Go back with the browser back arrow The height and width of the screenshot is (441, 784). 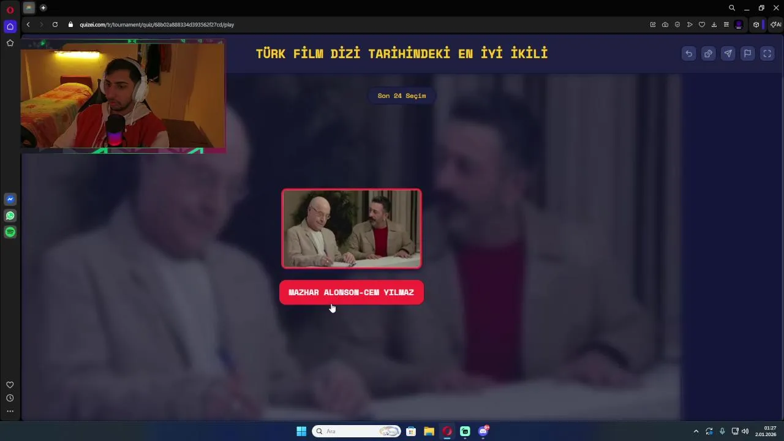pyautogui.click(x=28, y=24)
